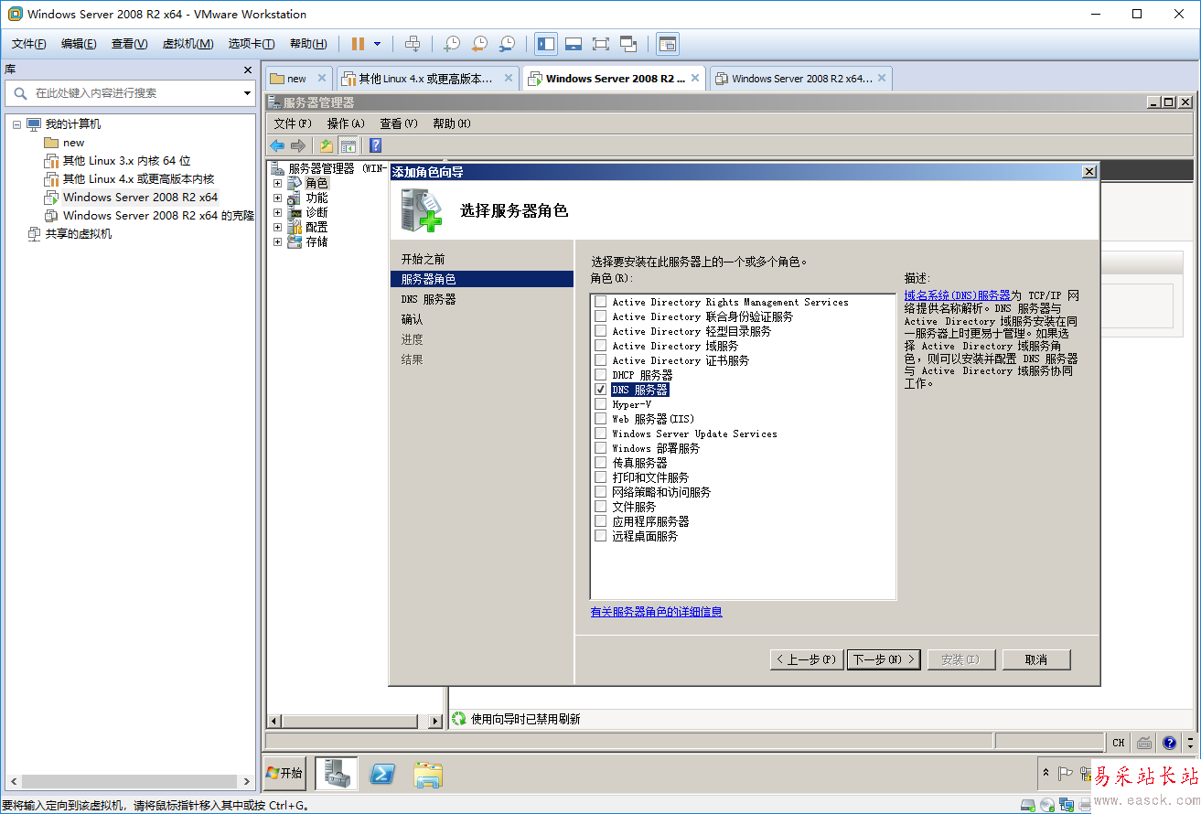
Task: Go to 开始之前 wizard step
Action: pyautogui.click(x=424, y=260)
